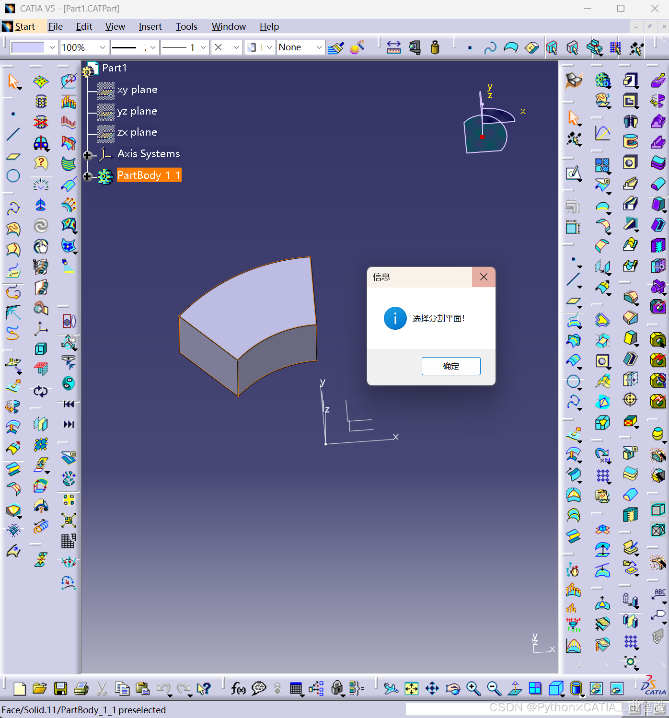Viewport: 669px width, 718px height.
Task: Select the Pan view tool
Action: pos(432,689)
